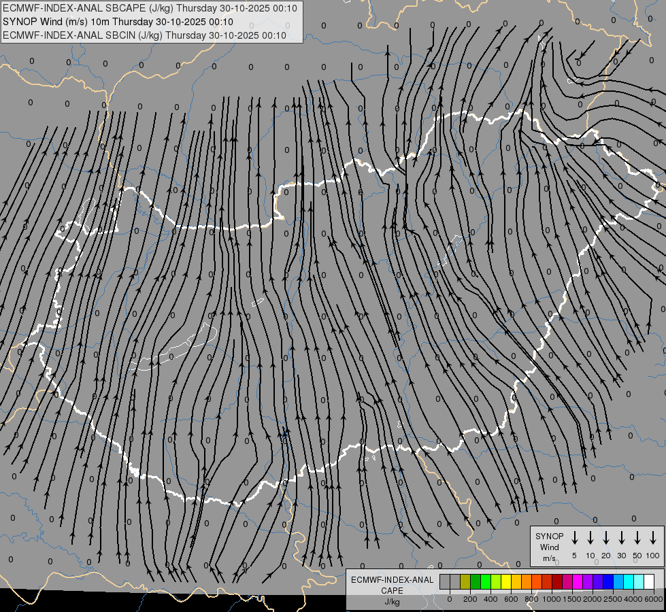
Task: Click the 2500 tick label on CAPE scale
Action: [x=613, y=599]
